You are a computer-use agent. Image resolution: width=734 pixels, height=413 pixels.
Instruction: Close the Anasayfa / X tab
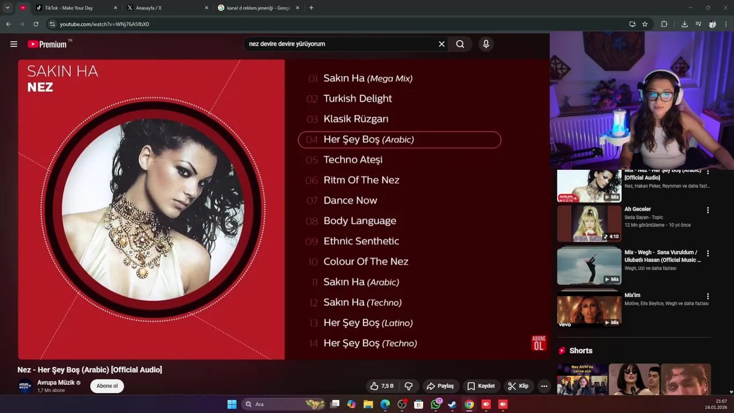tap(206, 8)
